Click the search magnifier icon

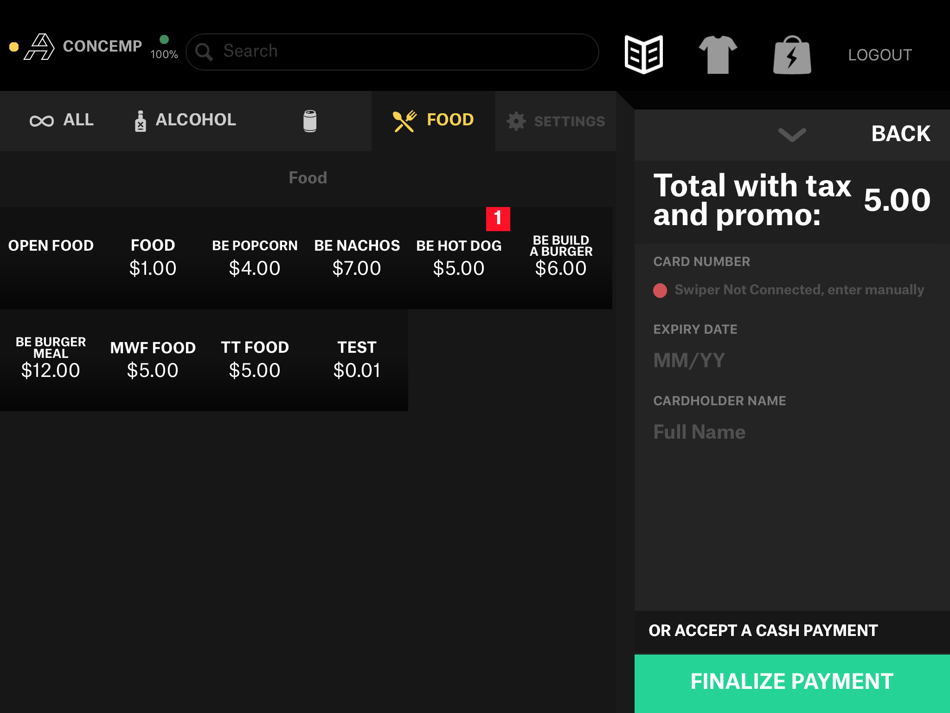coord(204,52)
